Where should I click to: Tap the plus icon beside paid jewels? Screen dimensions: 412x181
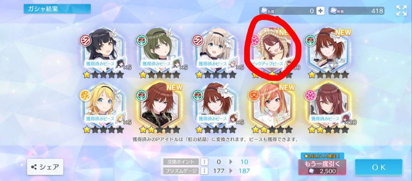[x=320, y=11]
